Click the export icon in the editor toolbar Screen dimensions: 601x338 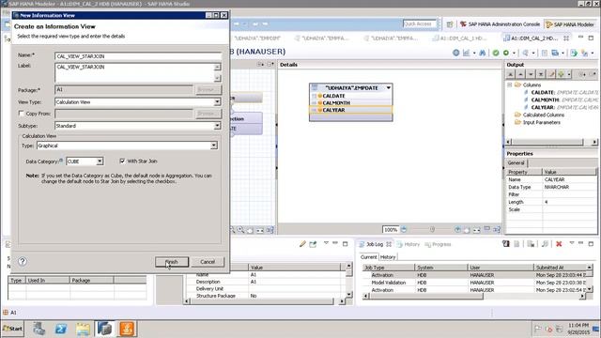point(574,53)
